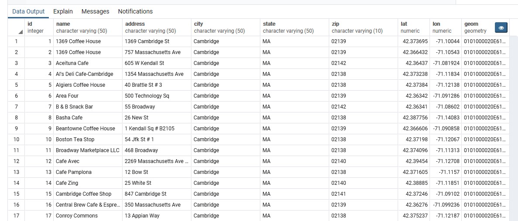Click address cell '40 Brattle St # 3'
The height and width of the screenshot is (221, 518).
tap(157, 85)
